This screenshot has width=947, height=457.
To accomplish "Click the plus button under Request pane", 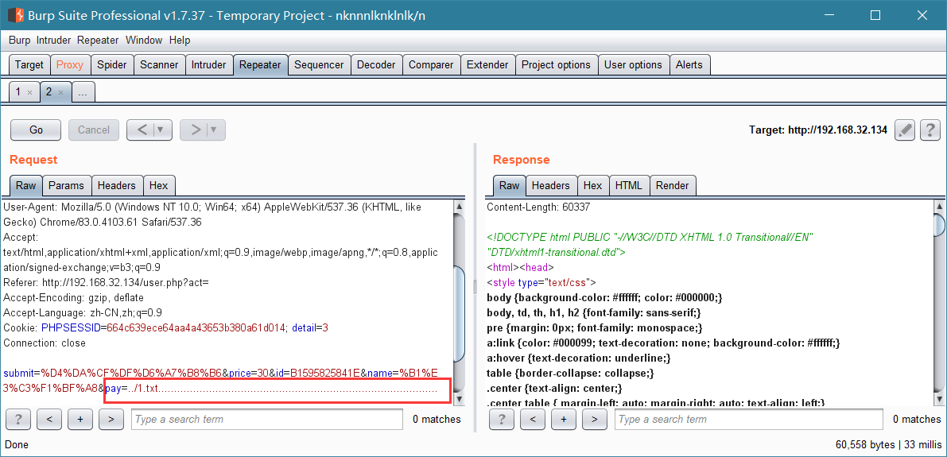I will coord(80,418).
